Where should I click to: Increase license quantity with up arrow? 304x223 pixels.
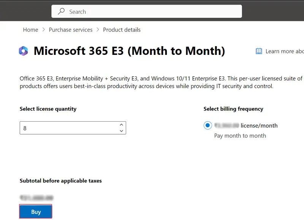coord(121,125)
